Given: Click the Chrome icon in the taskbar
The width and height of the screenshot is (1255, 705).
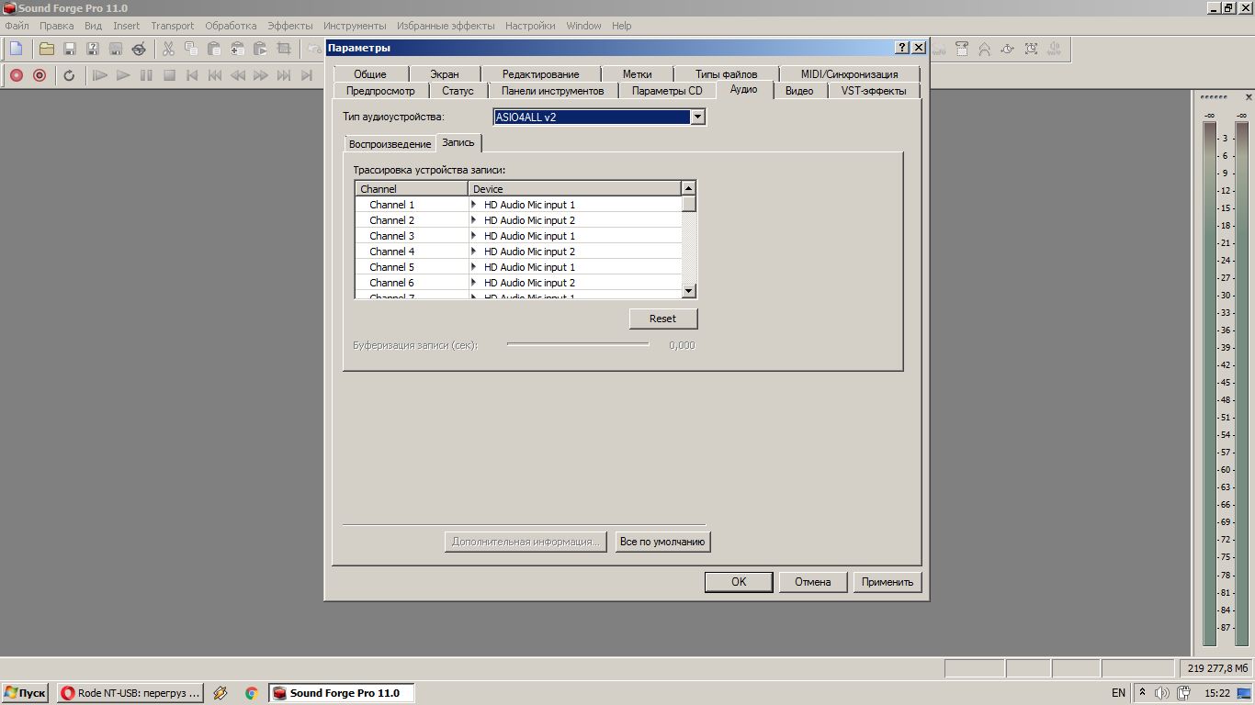Looking at the screenshot, I should (251, 693).
